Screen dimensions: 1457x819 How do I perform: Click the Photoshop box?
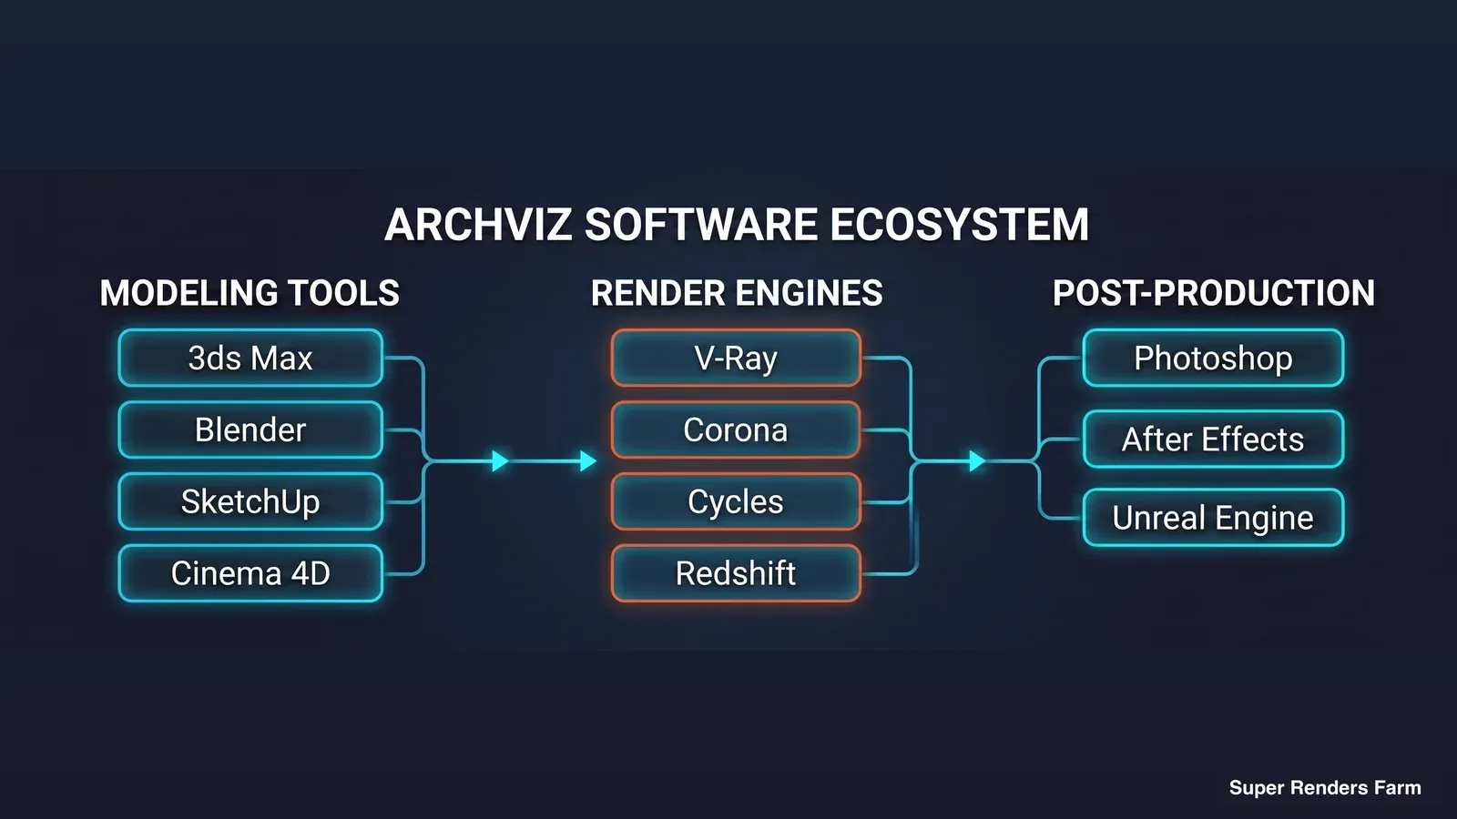click(1213, 358)
